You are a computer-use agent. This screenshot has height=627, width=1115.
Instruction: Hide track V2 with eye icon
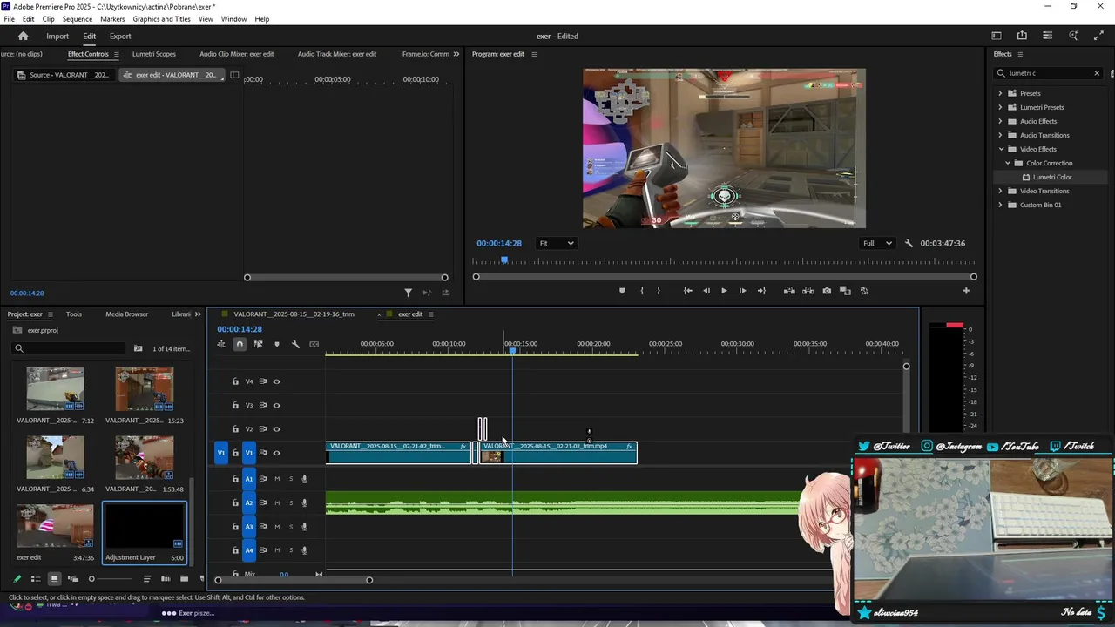[x=277, y=429]
